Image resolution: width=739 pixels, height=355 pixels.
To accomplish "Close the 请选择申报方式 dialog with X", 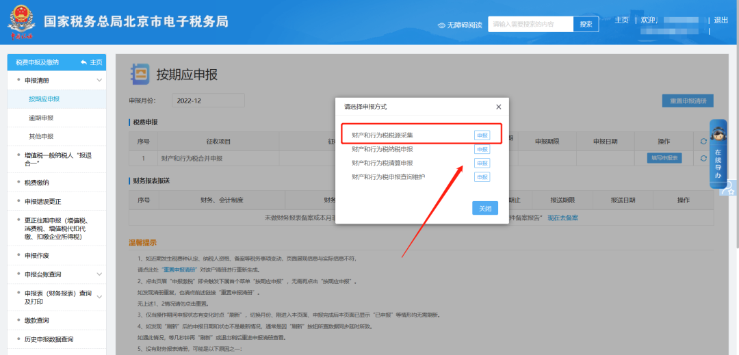I will click(x=498, y=107).
